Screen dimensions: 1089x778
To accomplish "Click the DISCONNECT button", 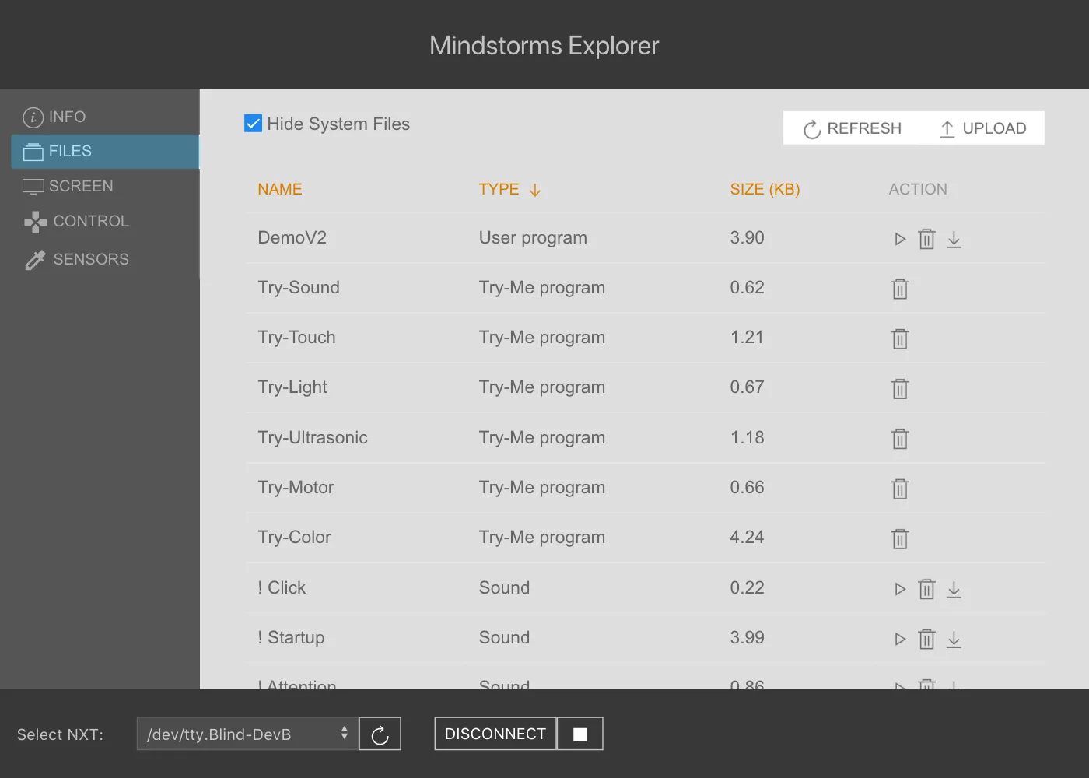I will (x=495, y=734).
